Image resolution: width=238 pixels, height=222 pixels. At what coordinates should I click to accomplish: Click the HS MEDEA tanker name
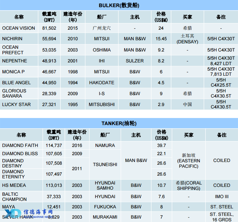14,185
